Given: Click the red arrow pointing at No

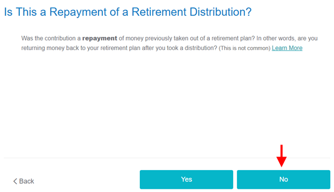Looking at the screenshot, I should pos(281,156).
